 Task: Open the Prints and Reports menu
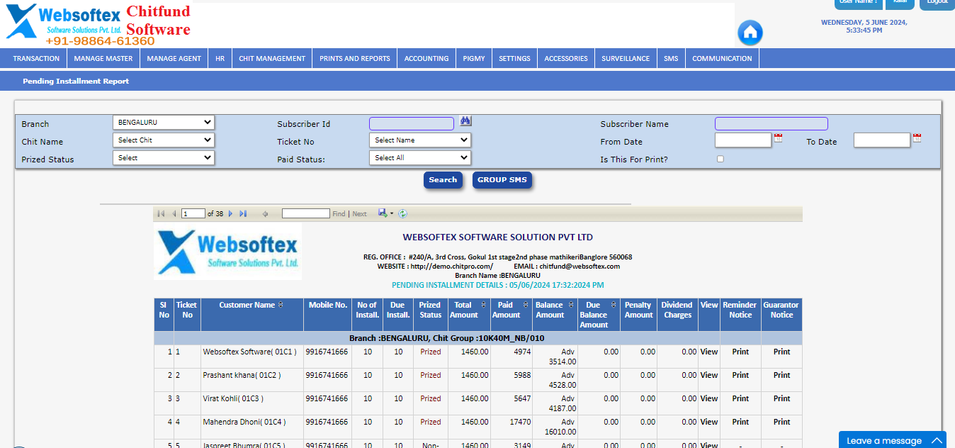click(355, 59)
